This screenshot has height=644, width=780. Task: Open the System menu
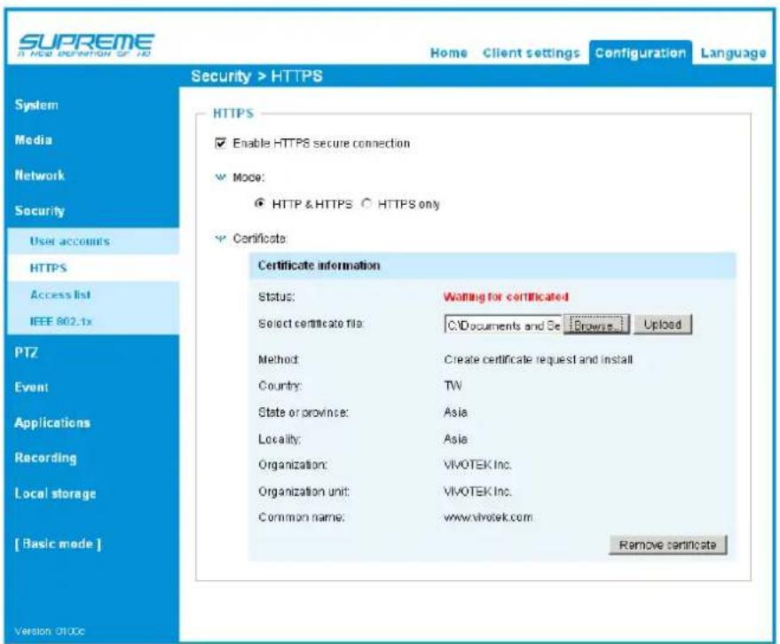(x=36, y=105)
